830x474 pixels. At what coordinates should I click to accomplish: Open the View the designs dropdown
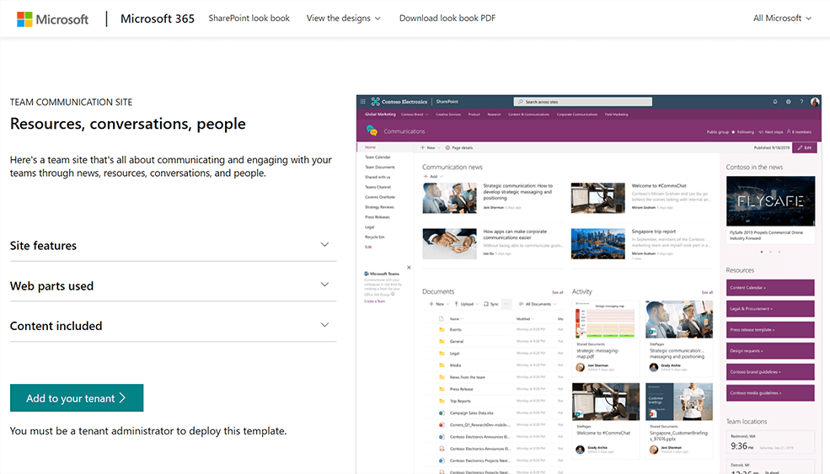tap(343, 18)
